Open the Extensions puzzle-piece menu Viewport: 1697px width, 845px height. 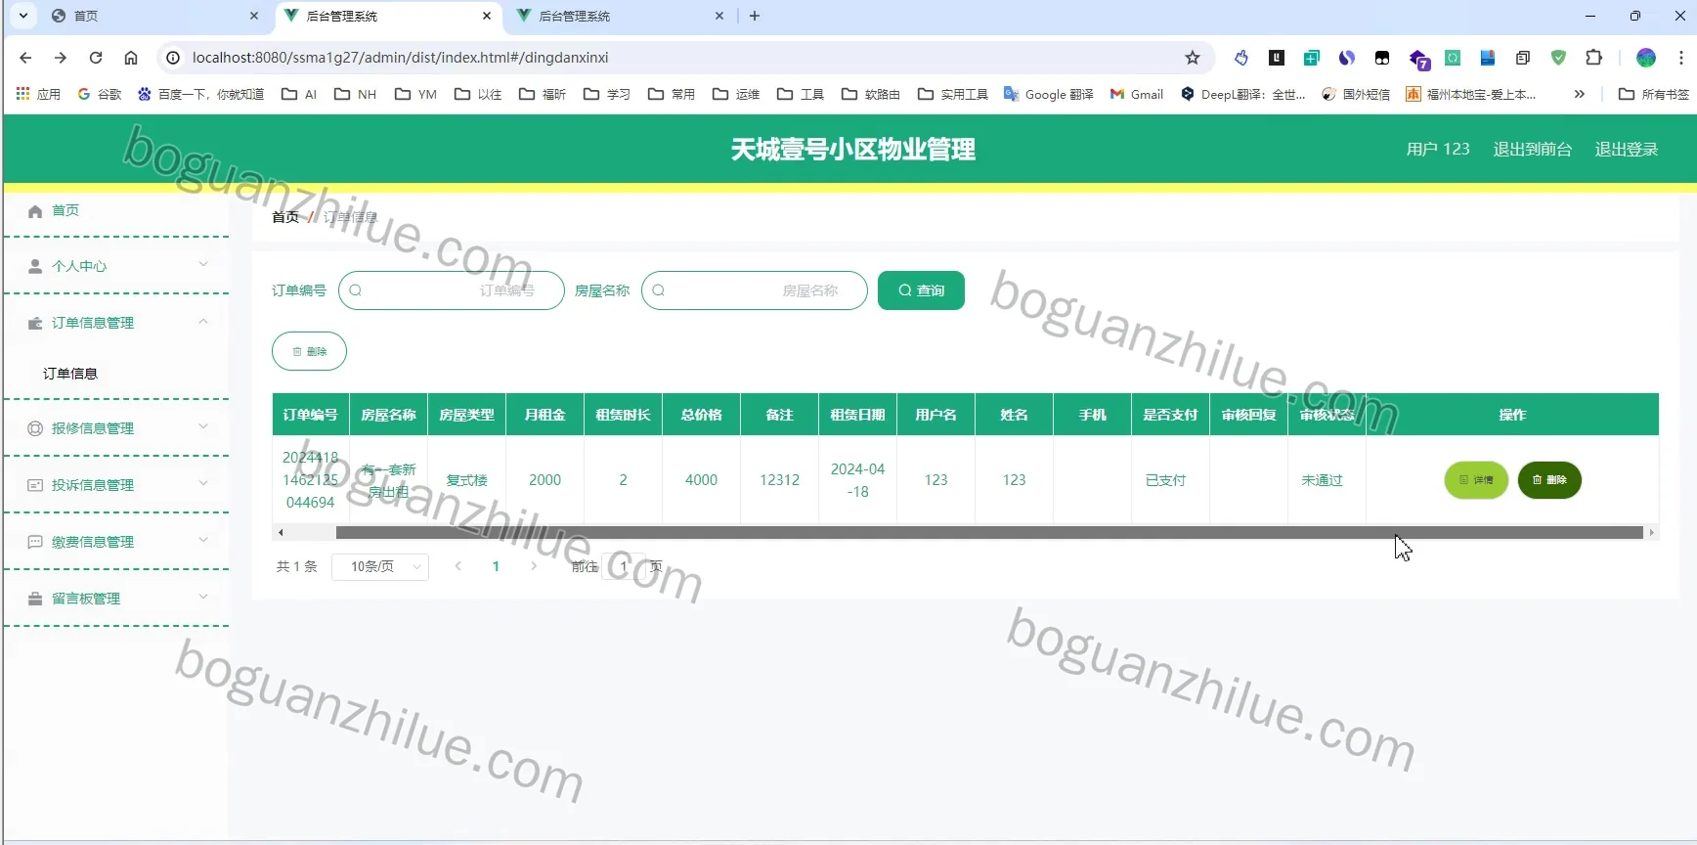[1594, 58]
